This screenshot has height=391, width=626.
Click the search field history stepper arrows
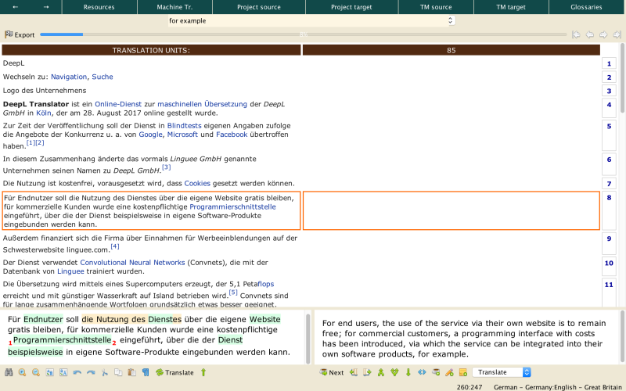tap(451, 20)
